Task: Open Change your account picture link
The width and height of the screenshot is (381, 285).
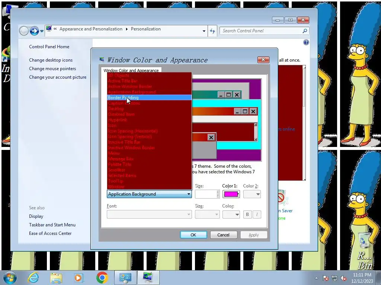Action: pos(58,77)
